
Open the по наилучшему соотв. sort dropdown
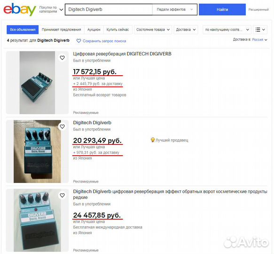coord(227,30)
